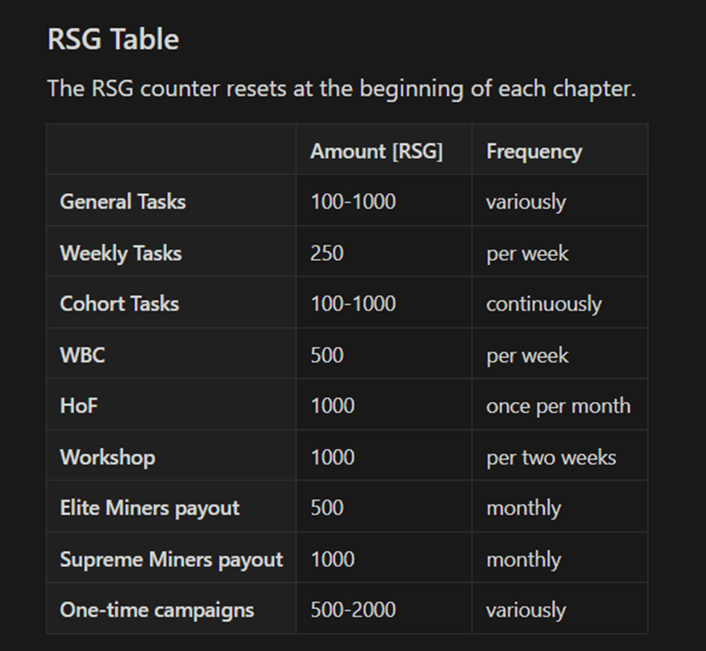
Task: Click the HoF row label
Action: (x=79, y=405)
